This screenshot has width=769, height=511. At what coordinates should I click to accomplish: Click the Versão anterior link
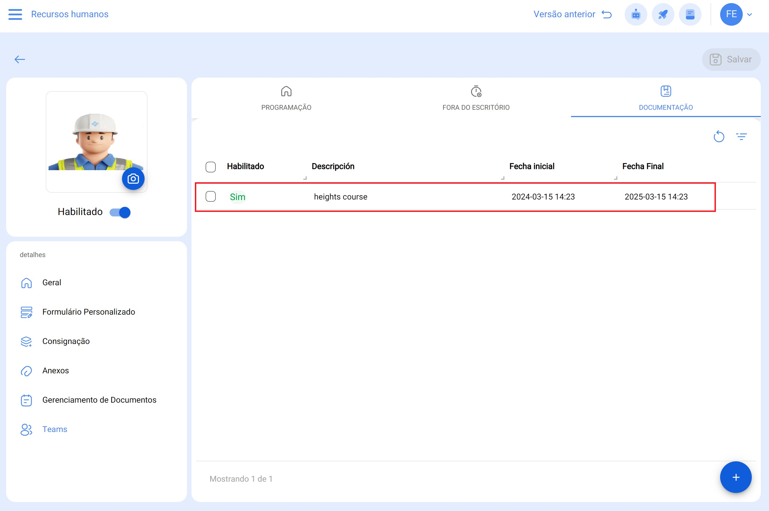[572, 14]
